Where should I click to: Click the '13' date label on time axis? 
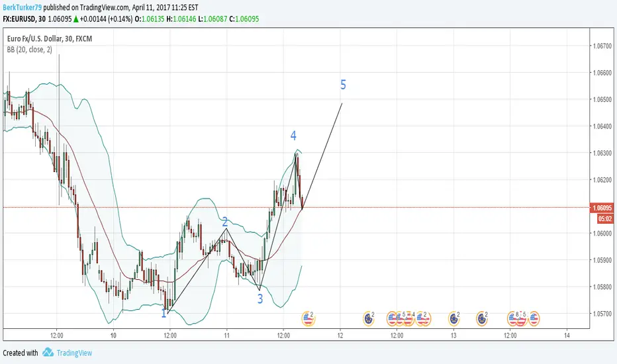453,336
